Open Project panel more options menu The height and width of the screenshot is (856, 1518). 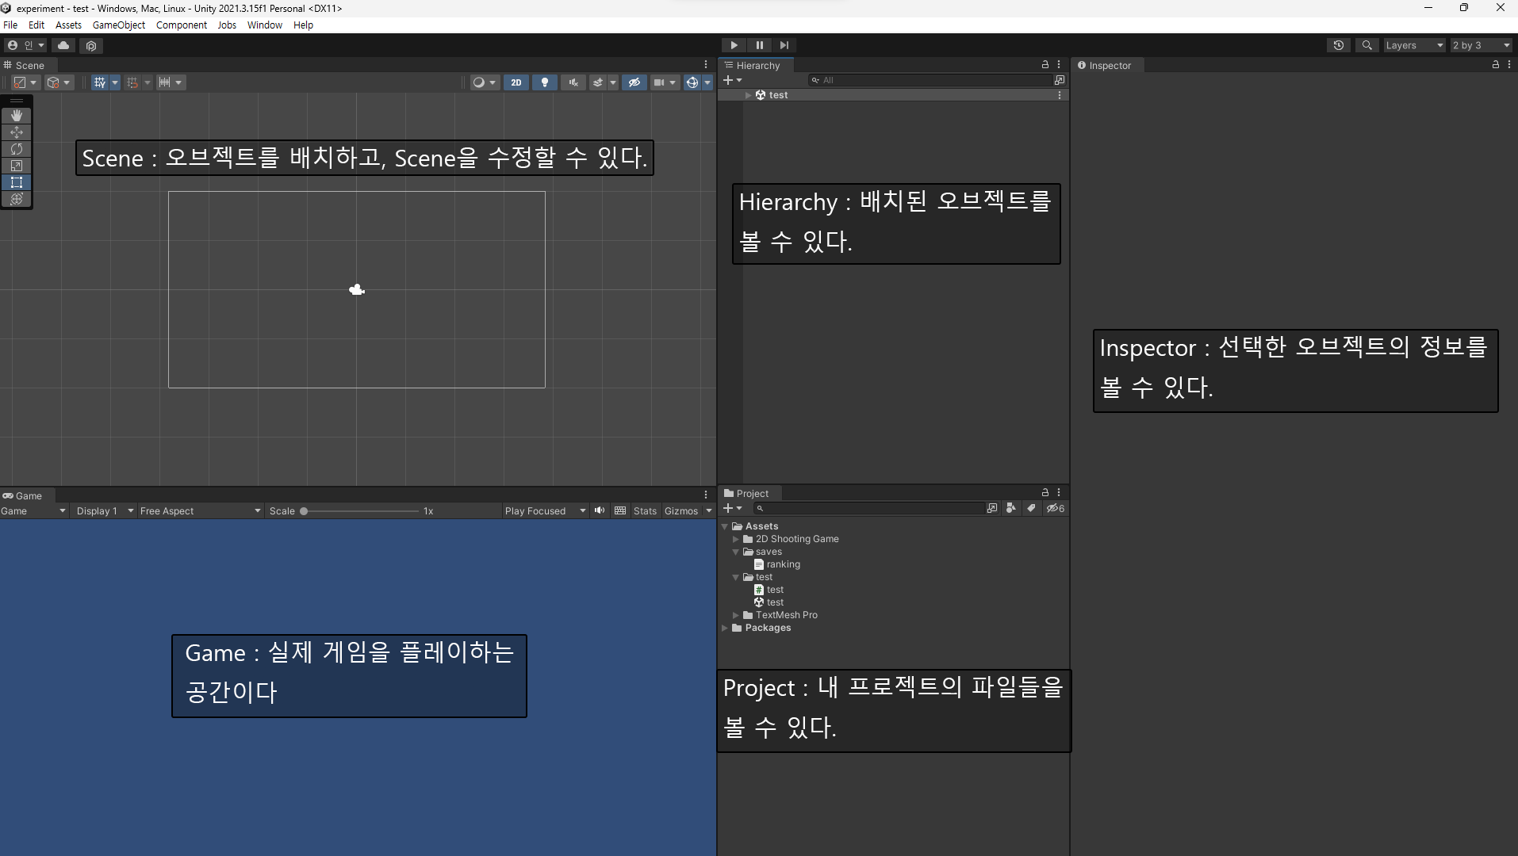[1059, 492]
